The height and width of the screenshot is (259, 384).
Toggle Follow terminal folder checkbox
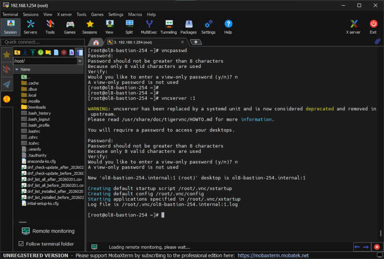click(21, 244)
